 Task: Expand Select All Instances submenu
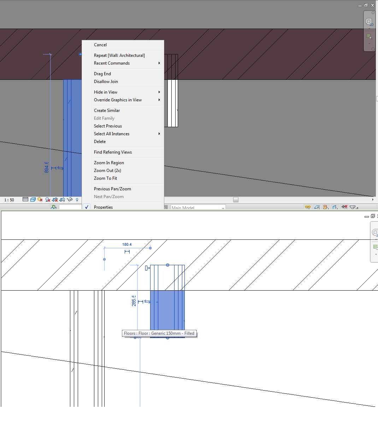point(123,134)
